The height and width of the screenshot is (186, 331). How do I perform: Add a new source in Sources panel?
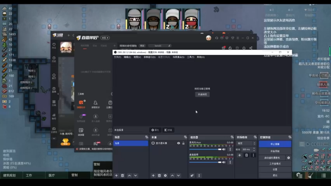pyautogui.click(x=153, y=175)
